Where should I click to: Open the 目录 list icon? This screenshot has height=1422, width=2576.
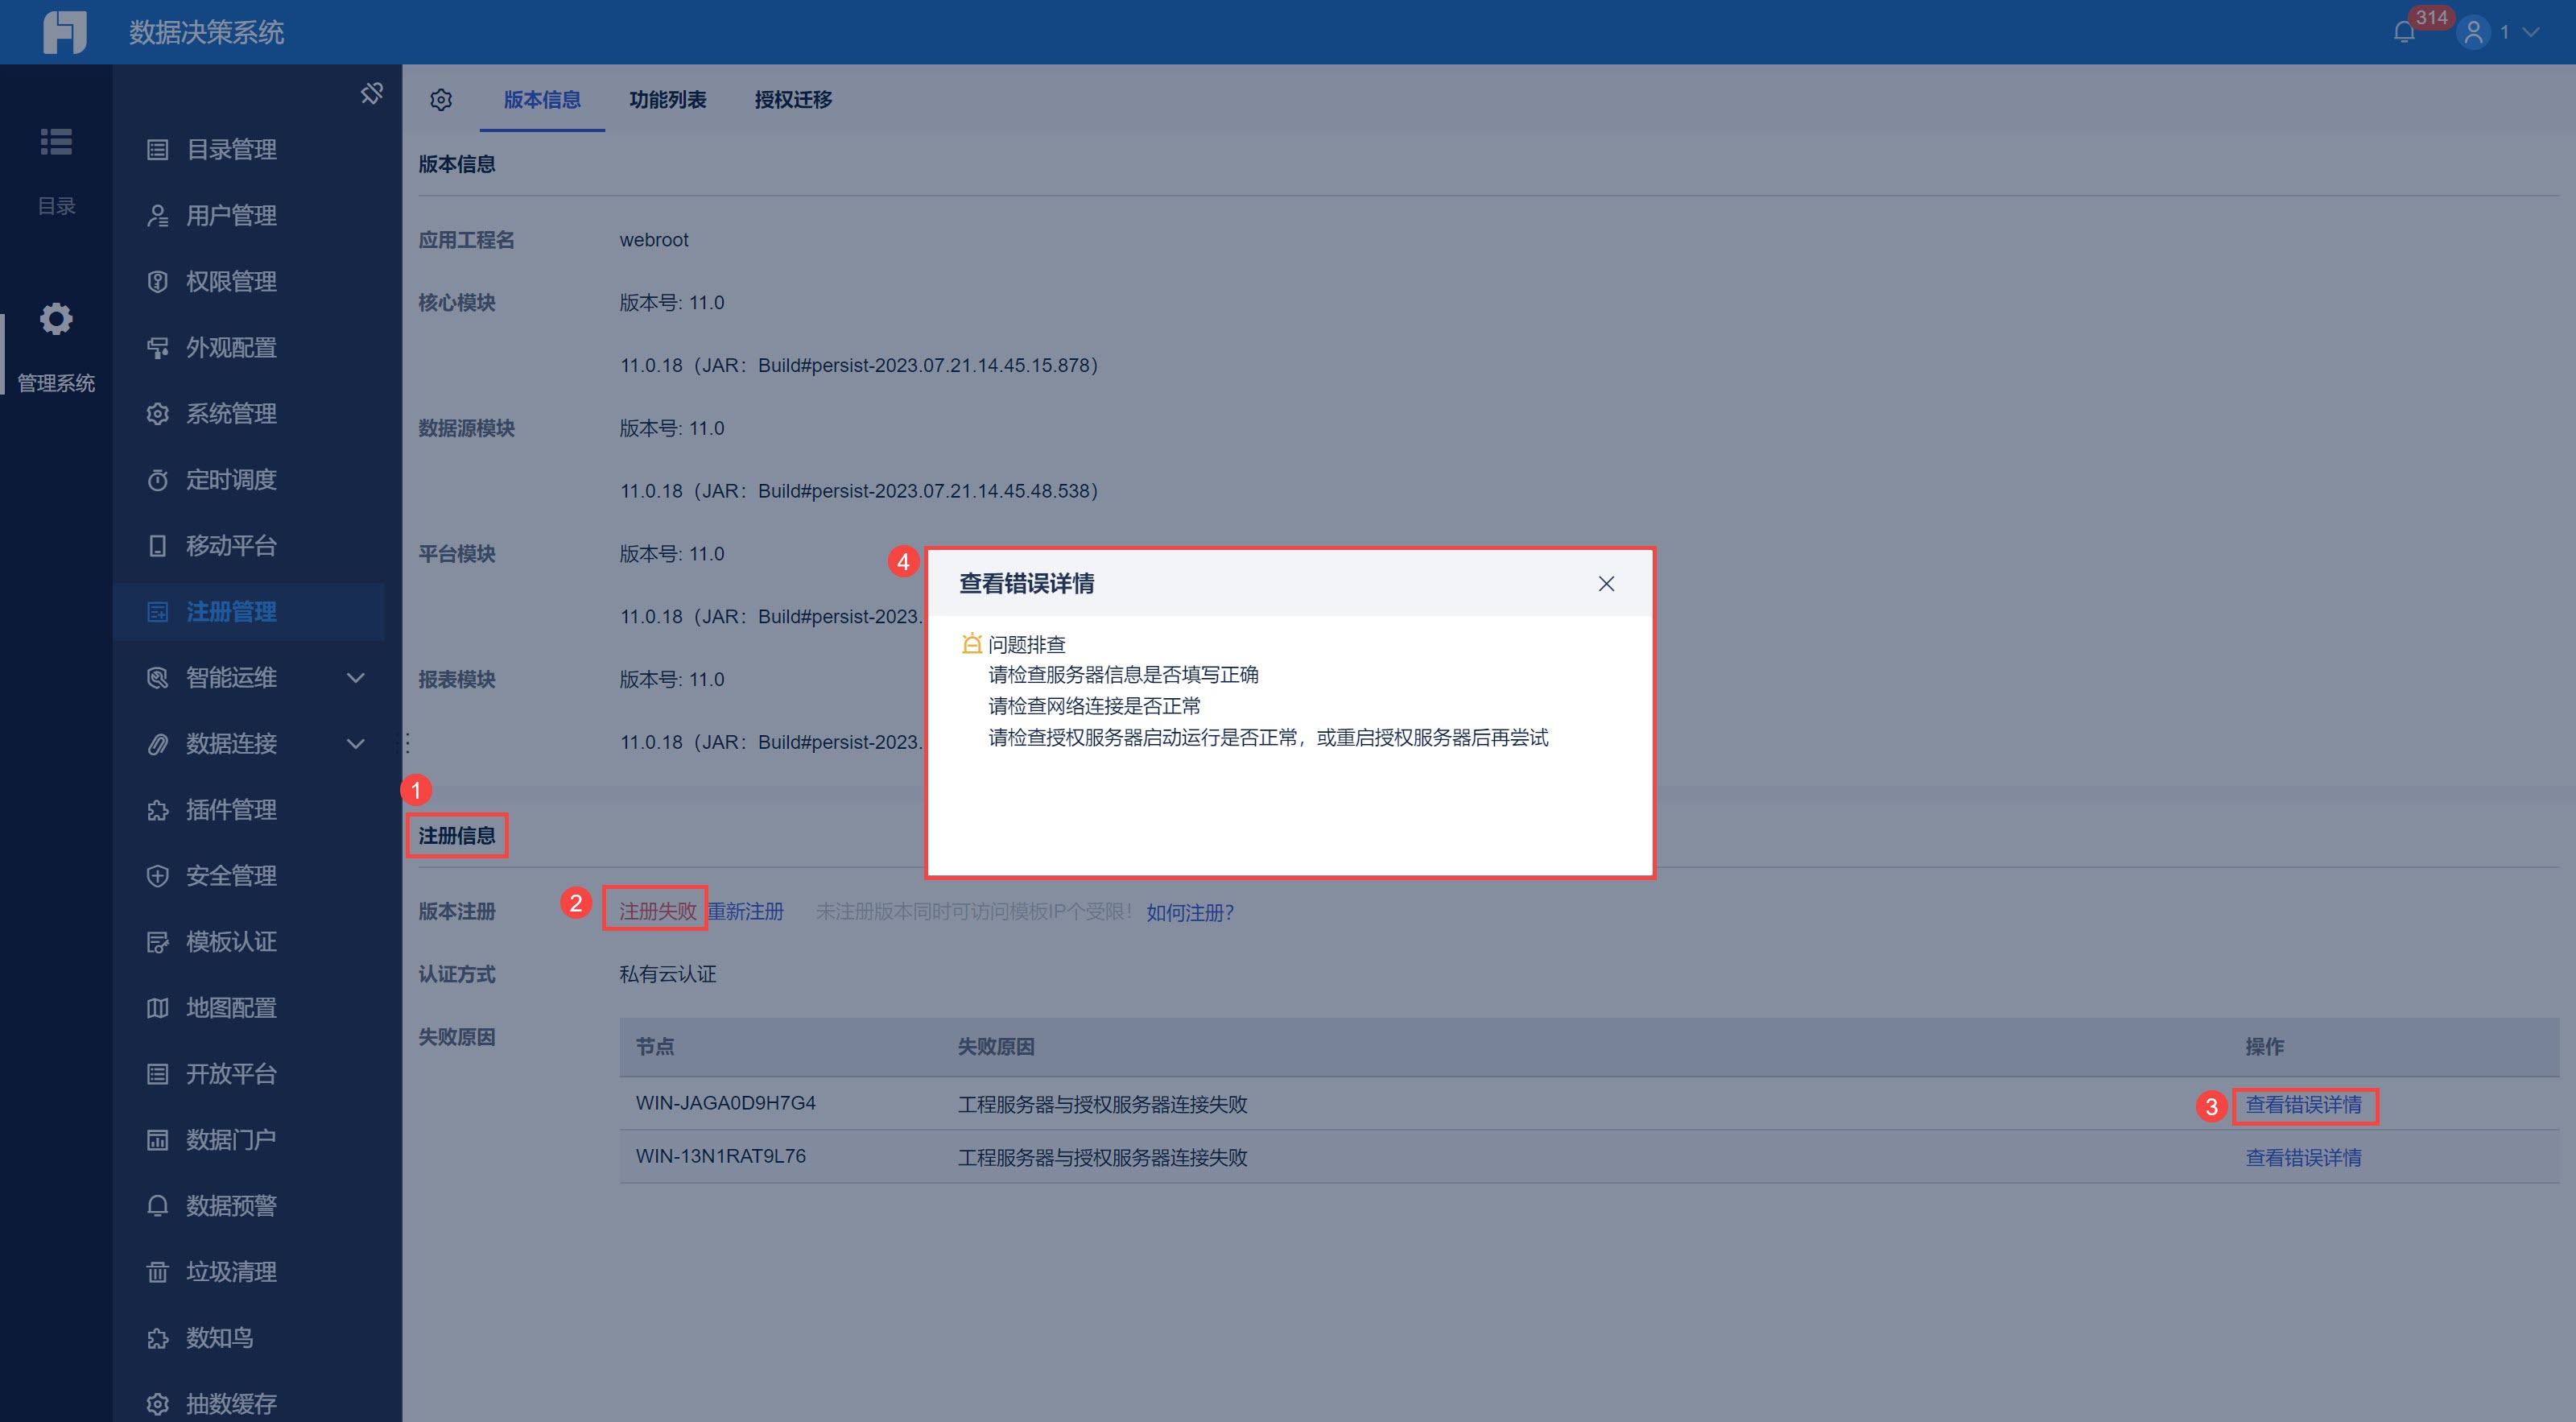pos(56,142)
